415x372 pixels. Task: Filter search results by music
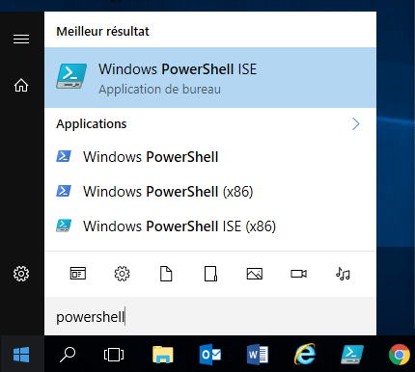point(343,274)
